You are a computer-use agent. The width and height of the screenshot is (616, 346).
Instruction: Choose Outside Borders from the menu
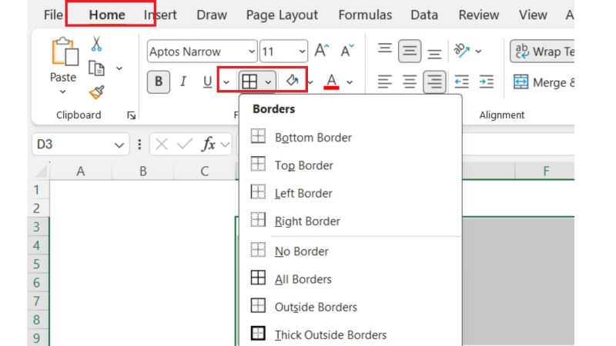point(350,307)
